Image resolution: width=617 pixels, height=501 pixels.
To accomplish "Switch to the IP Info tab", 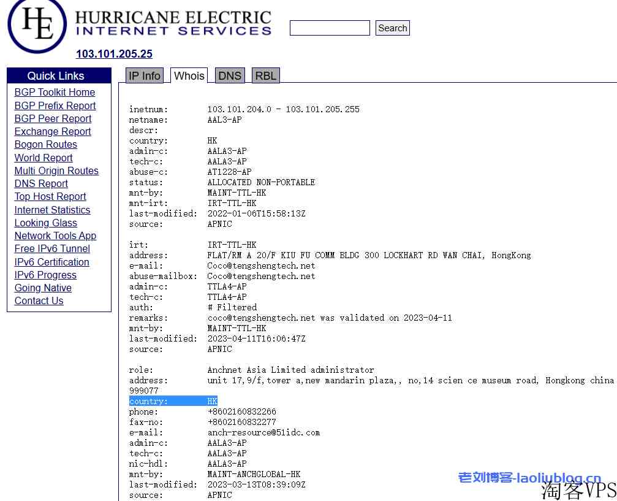I will tap(145, 75).
